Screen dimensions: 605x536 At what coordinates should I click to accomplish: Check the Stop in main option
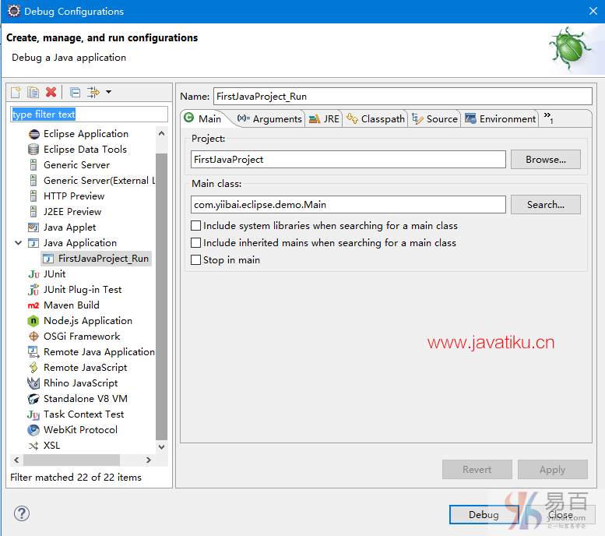click(x=196, y=260)
